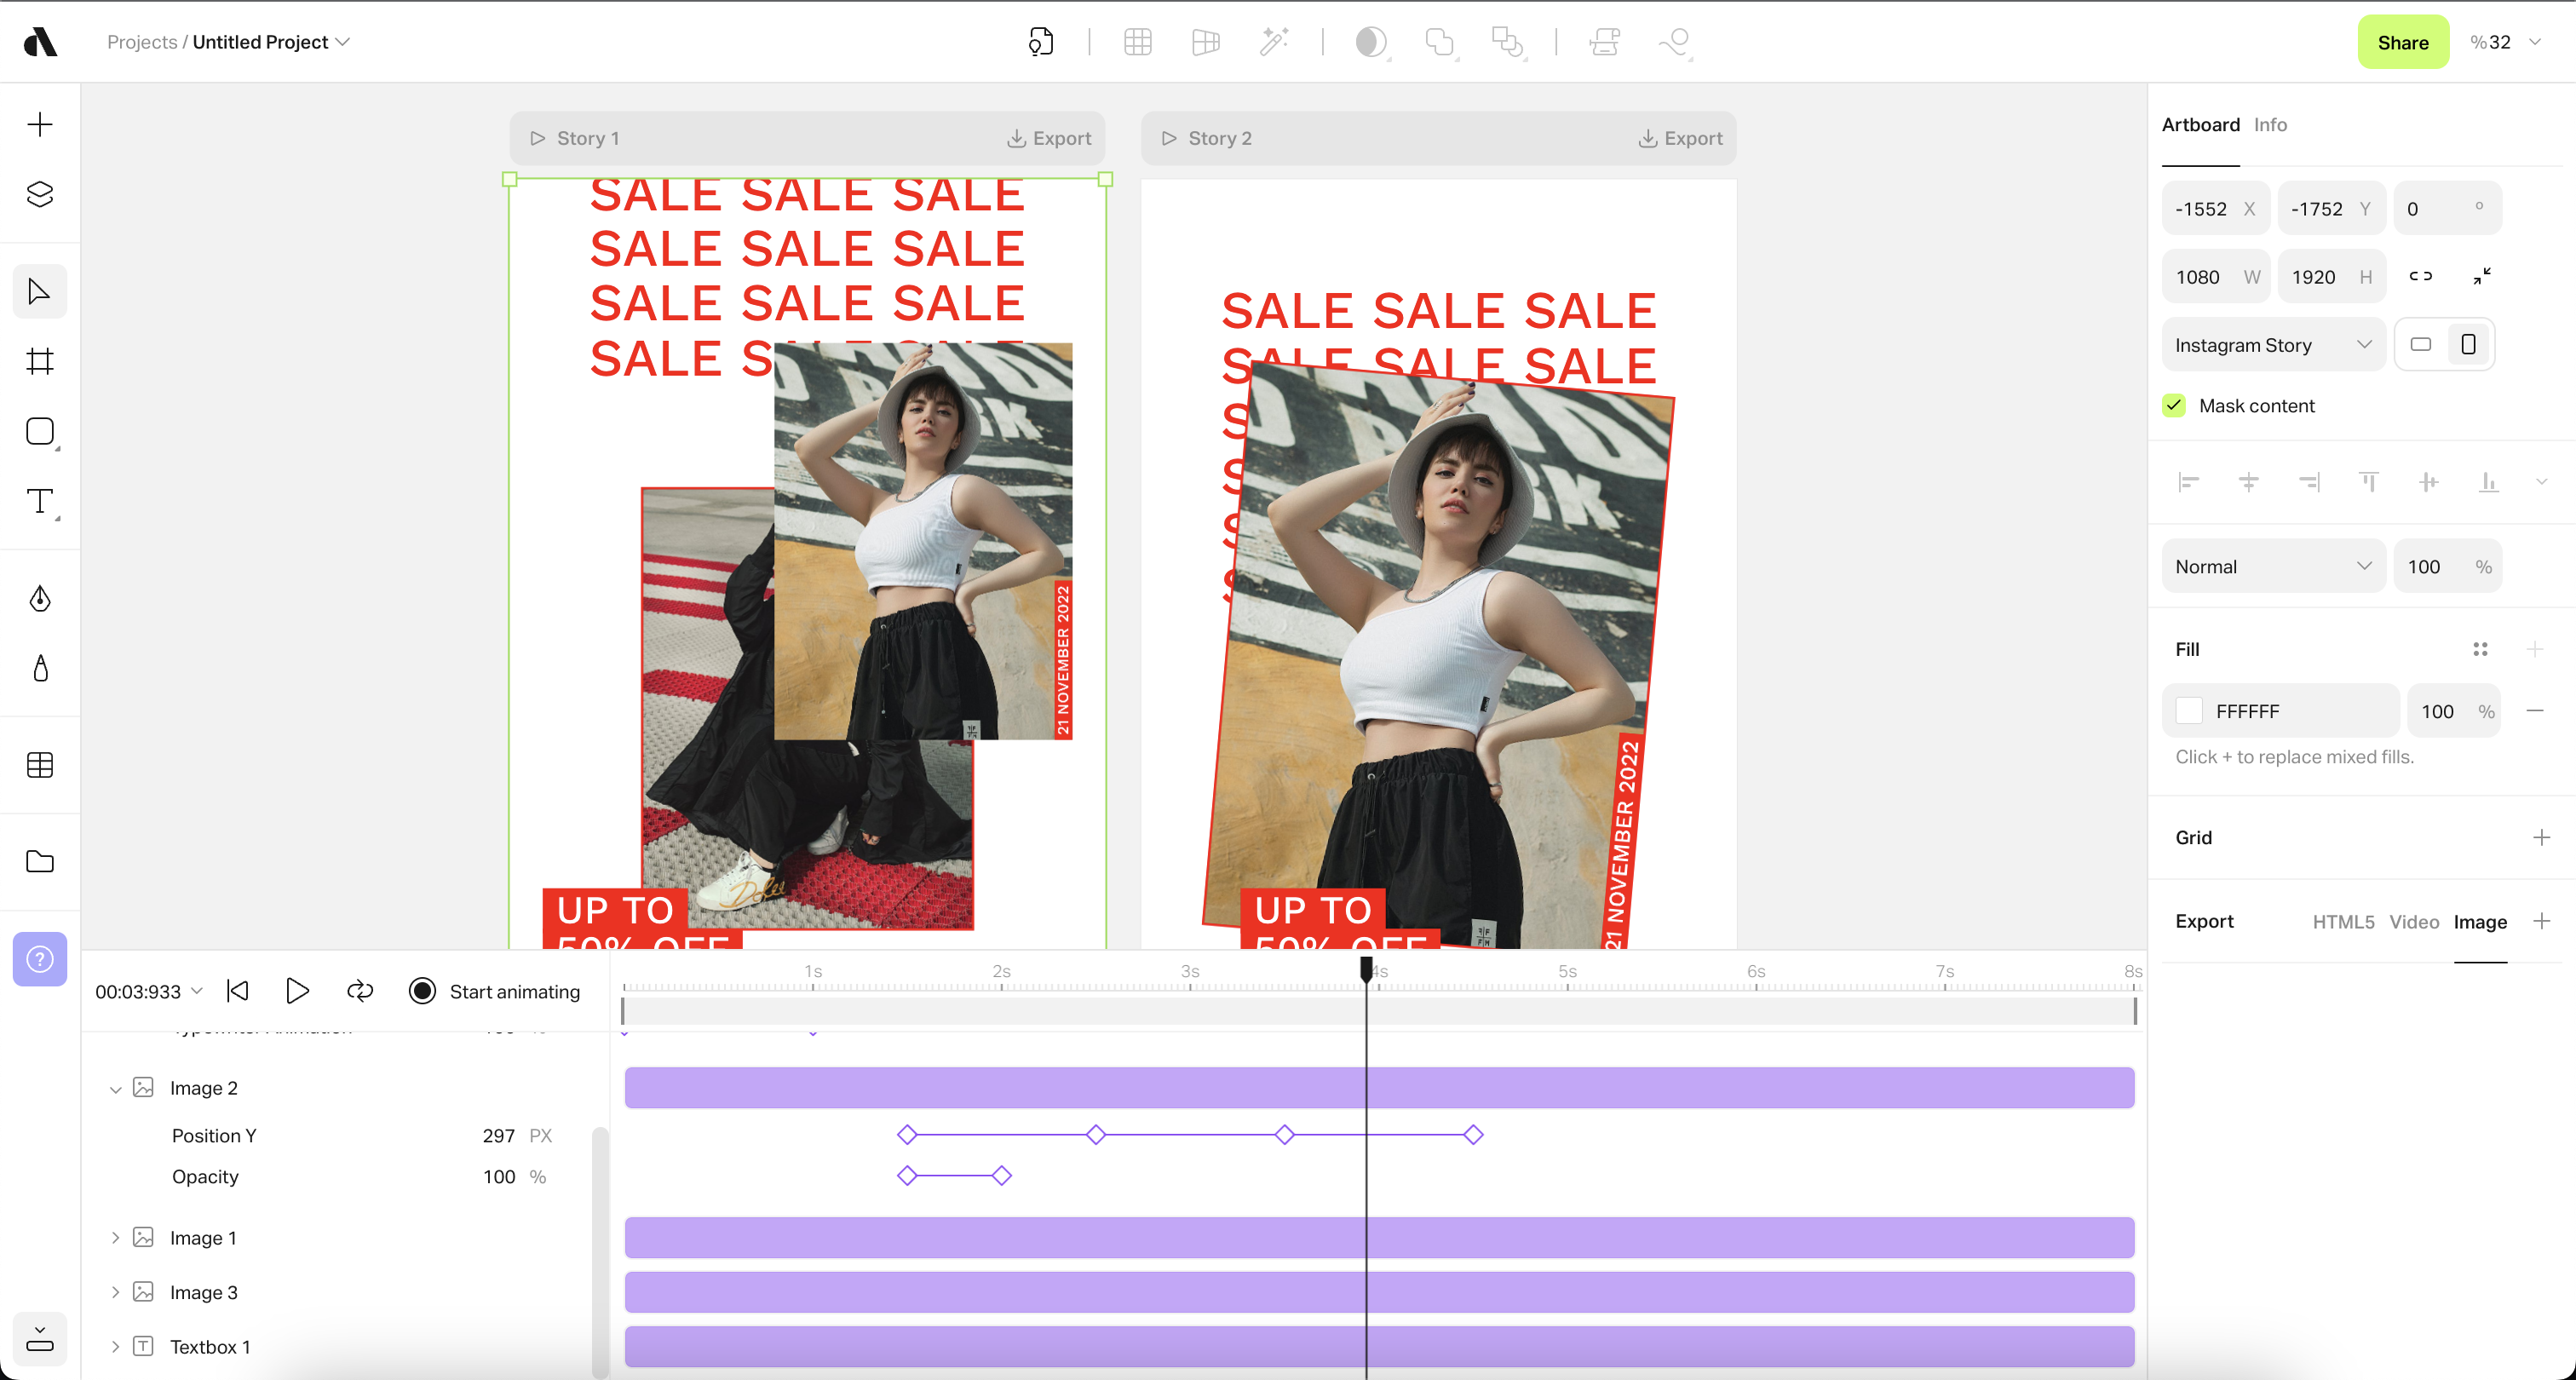This screenshot has width=2576, height=1380.
Task: Open the folder assets icon
Action: tap(40, 861)
